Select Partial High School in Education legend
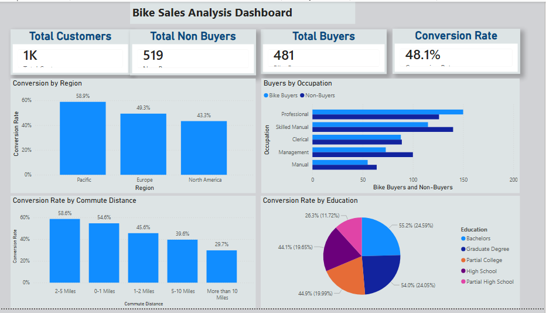 pyautogui.click(x=487, y=282)
